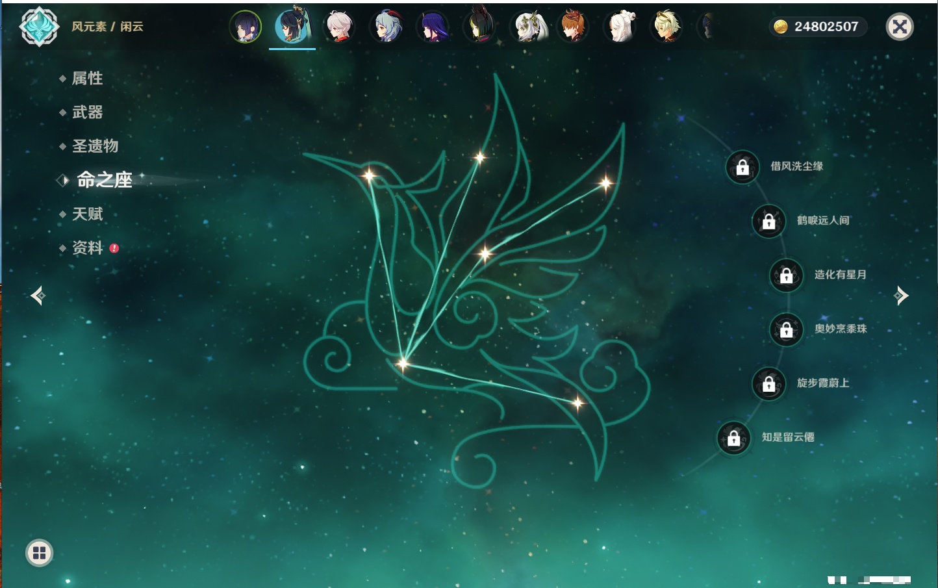
Task: Open the lock icon beside 借风洗尘缘
Action: (x=742, y=167)
